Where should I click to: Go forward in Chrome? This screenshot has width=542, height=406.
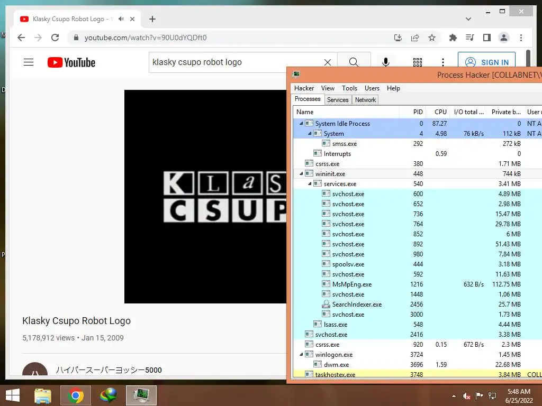click(38, 38)
